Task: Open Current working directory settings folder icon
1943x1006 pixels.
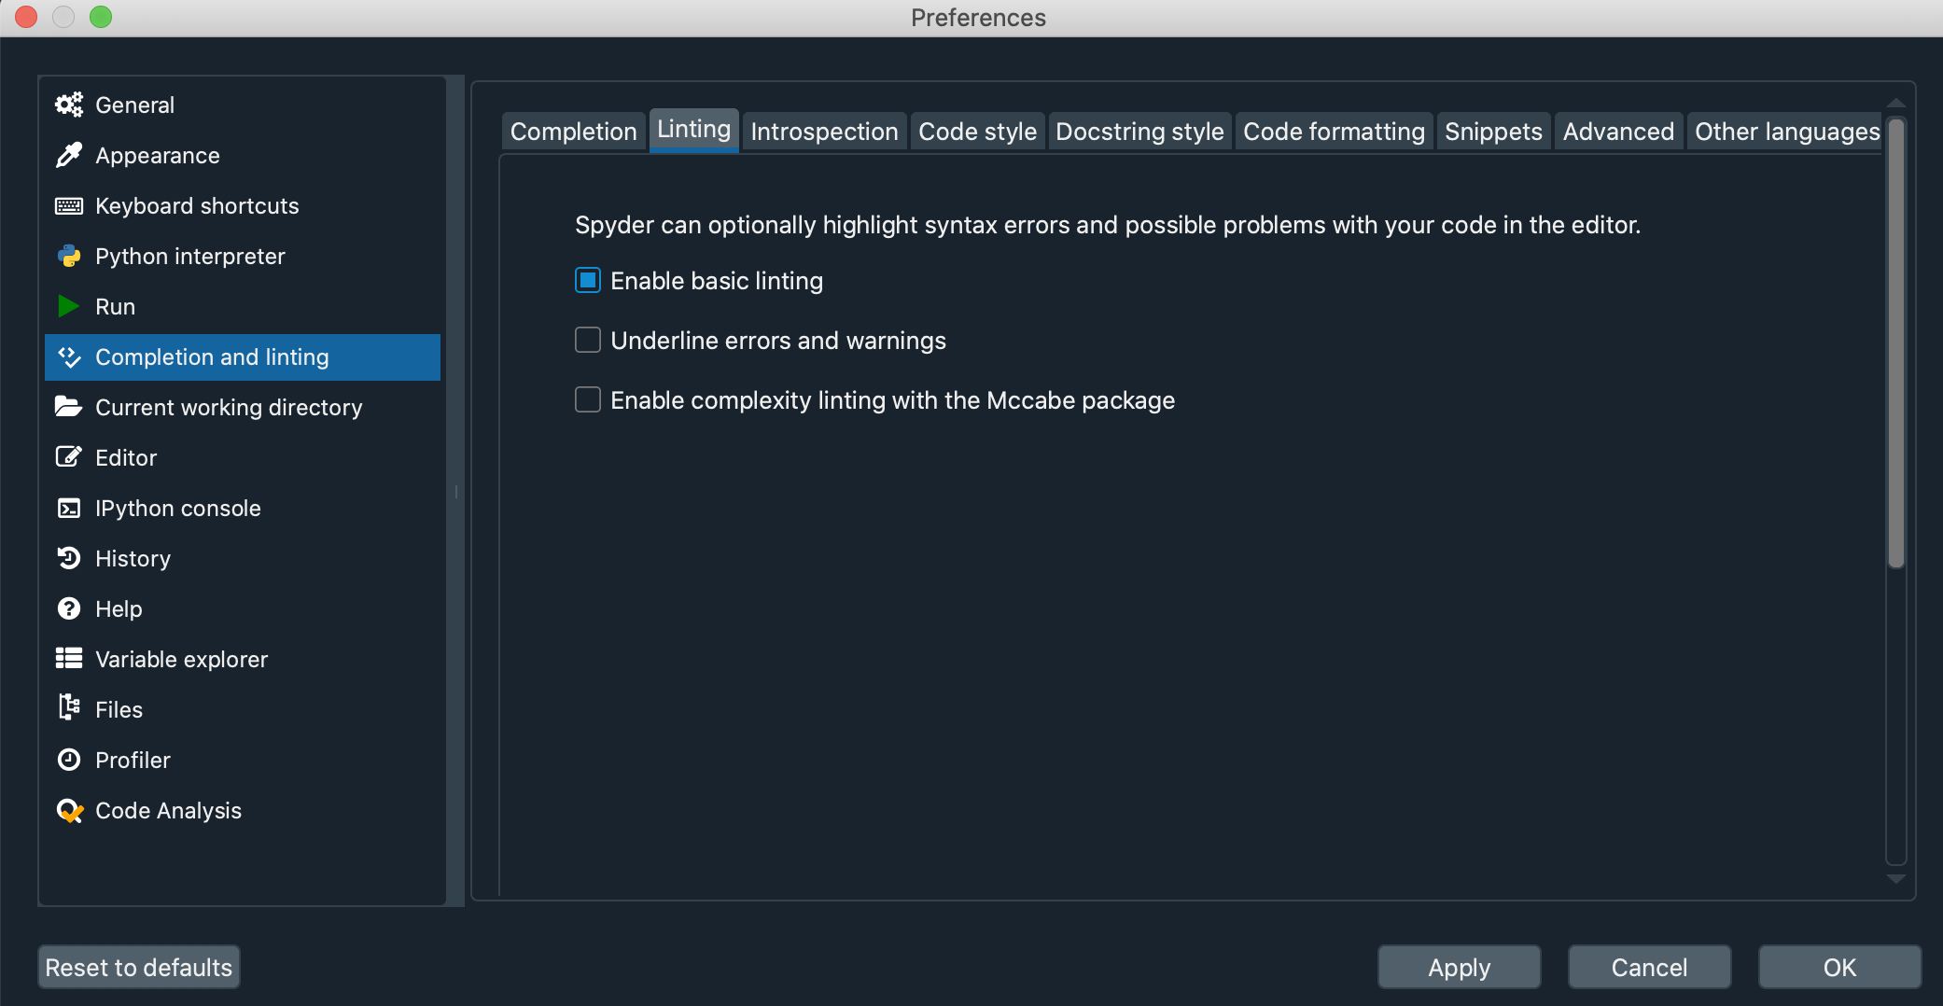Action: (x=68, y=407)
